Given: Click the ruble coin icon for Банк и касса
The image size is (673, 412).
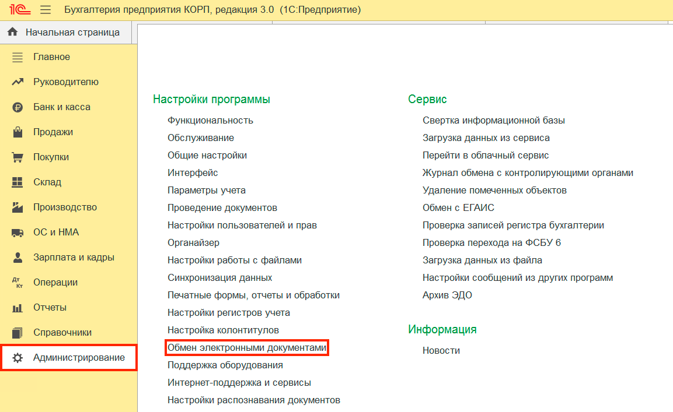Looking at the screenshot, I should (x=18, y=107).
